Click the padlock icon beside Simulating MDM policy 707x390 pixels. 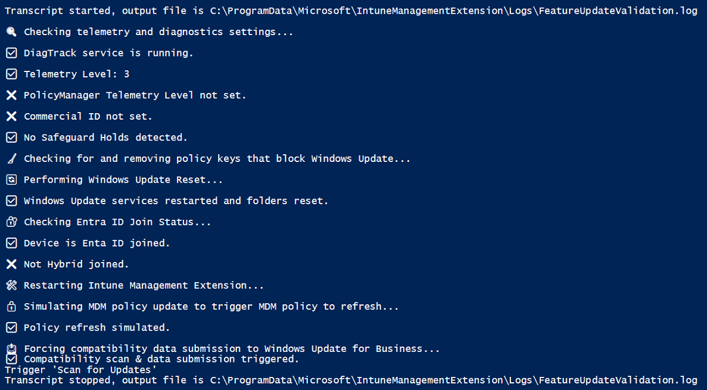[11, 307]
